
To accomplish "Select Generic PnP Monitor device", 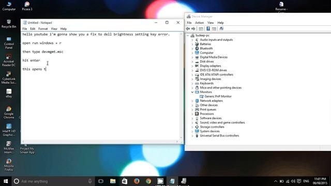I will [x=218, y=97].
